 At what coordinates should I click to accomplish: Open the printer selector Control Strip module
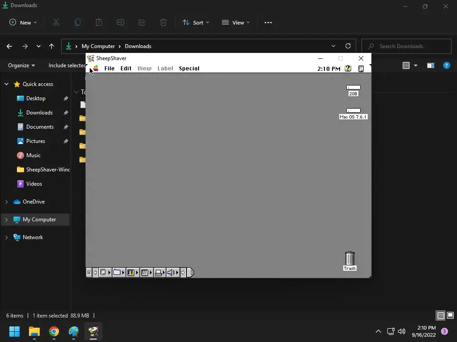coord(160,273)
